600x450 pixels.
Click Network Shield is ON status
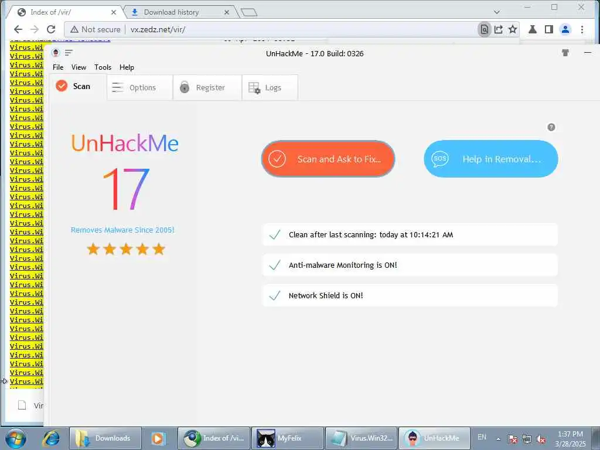(410, 295)
